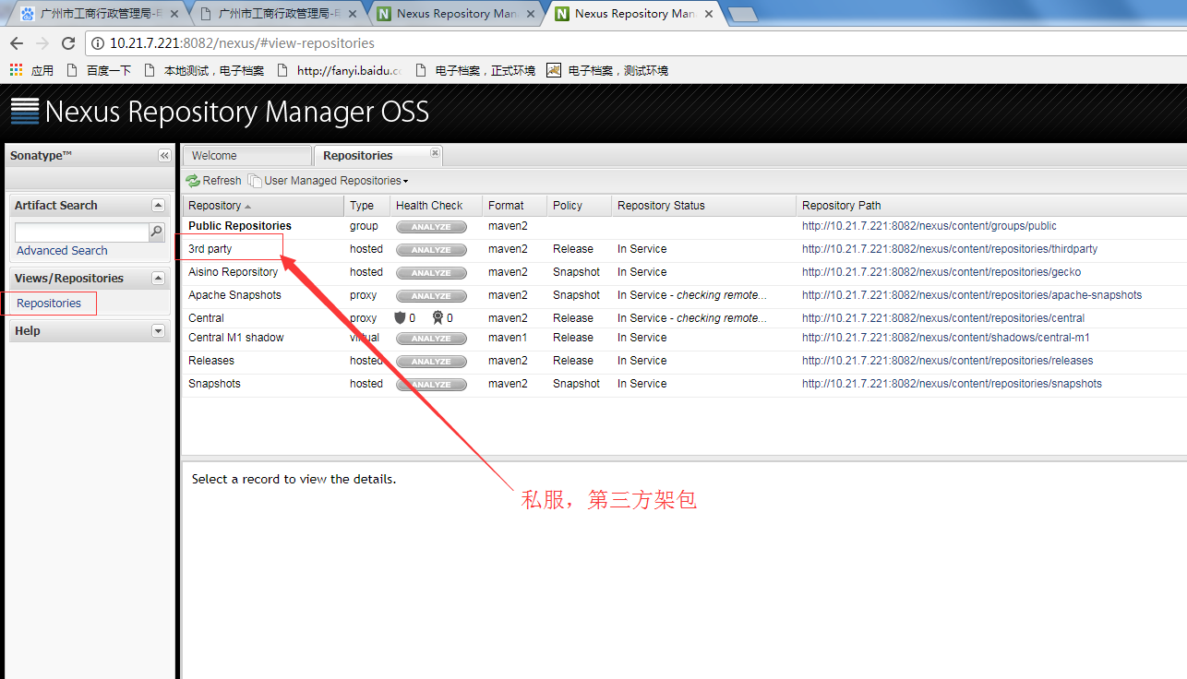Click the browser forward arrow
The image size is (1187, 679).
[x=42, y=43]
